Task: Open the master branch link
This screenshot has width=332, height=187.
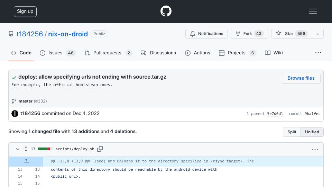Action: point(25,101)
